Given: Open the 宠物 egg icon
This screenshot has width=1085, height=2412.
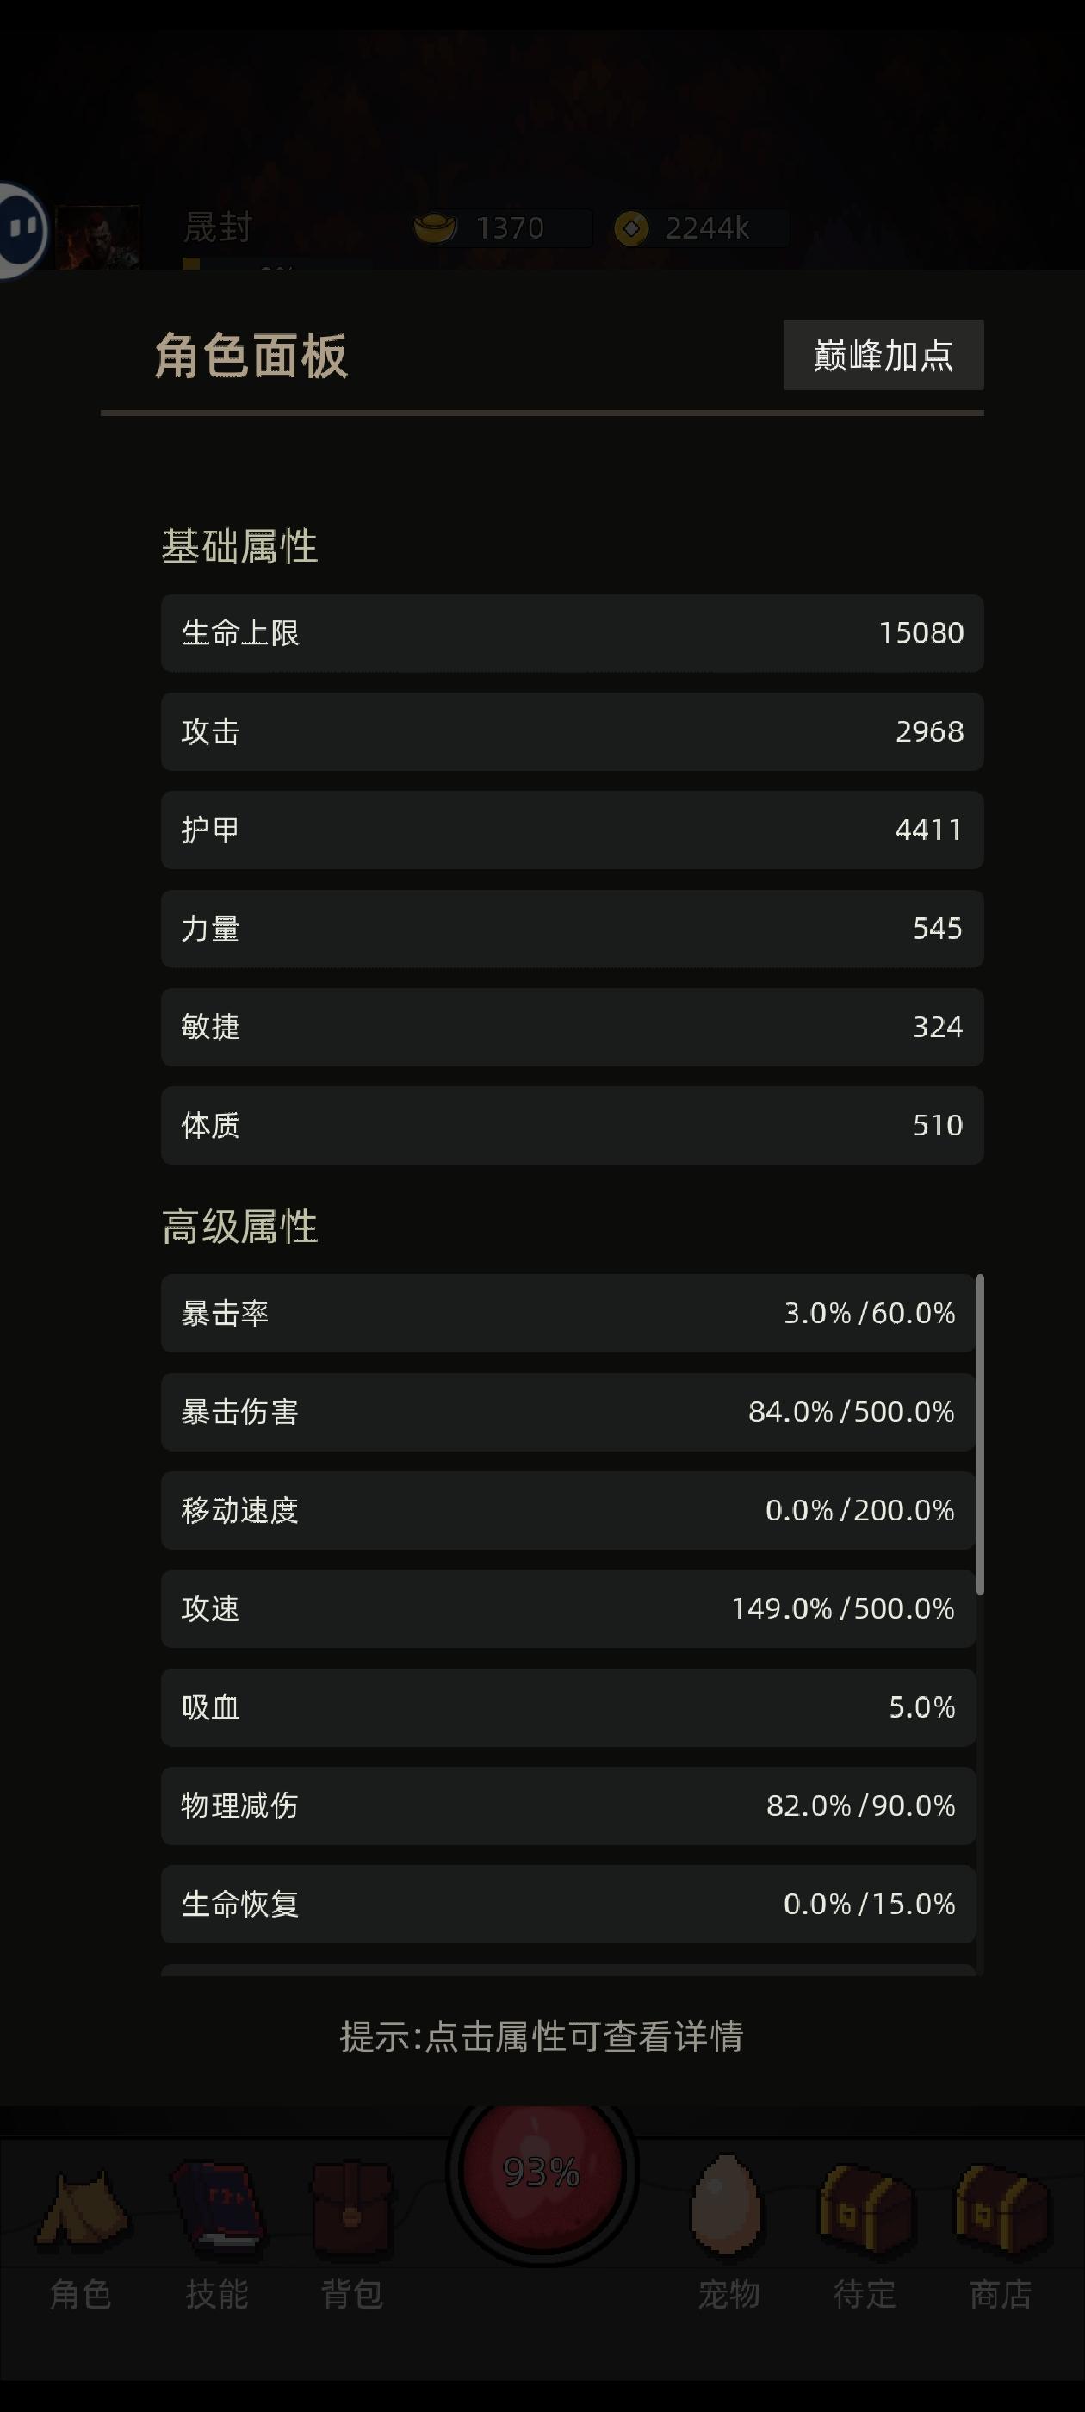Looking at the screenshot, I should tap(727, 2207).
